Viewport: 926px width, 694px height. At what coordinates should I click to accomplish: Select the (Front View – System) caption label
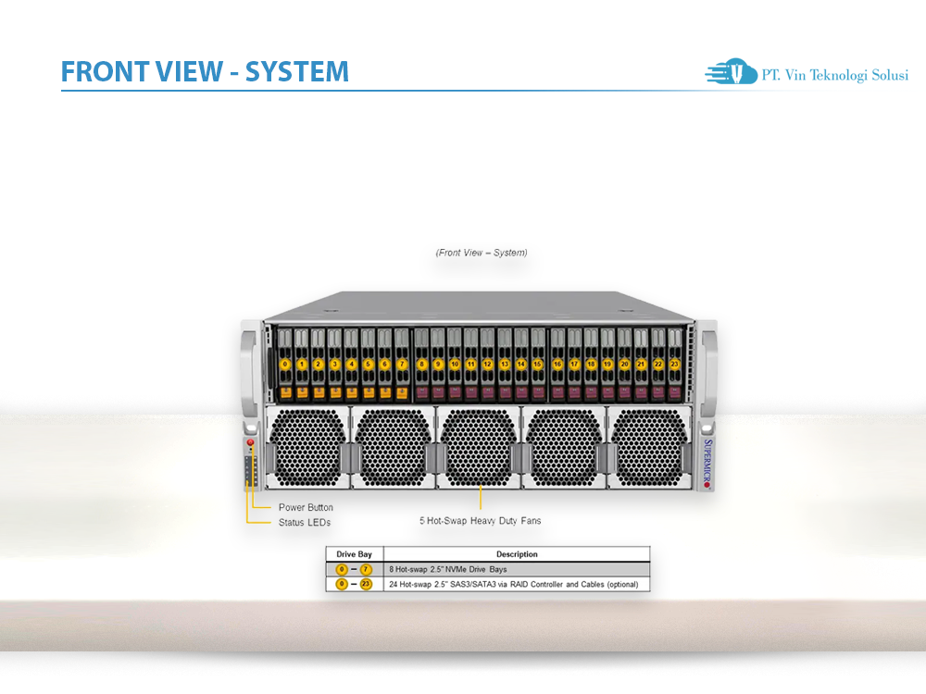click(482, 252)
